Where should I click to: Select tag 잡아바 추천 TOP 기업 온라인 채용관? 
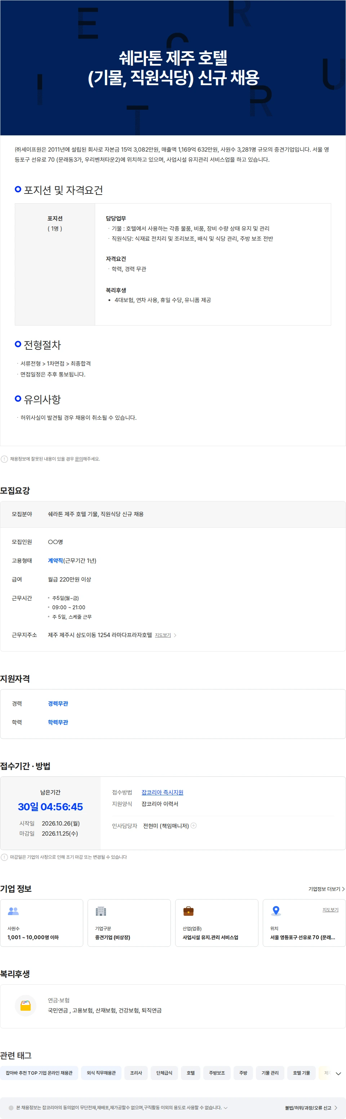pos(39,1073)
